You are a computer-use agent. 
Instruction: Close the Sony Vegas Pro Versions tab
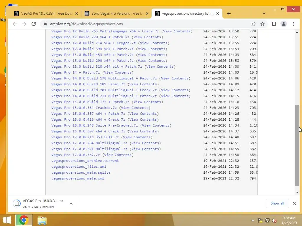click(147, 14)
